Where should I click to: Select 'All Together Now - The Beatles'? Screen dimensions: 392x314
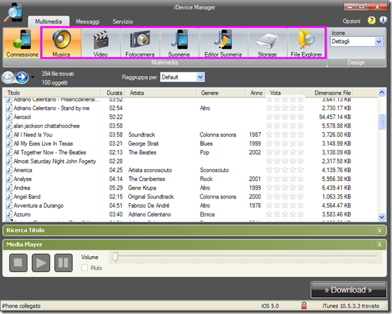(x=50, y=152)
